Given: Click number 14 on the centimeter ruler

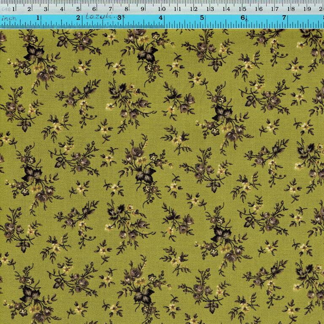Looking at the screenshot, I should 226,9.
